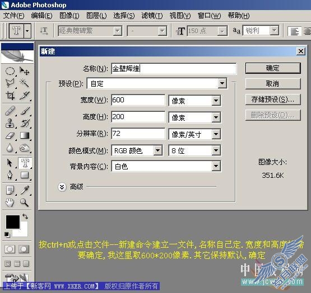Open the 滤镜(T) menu
311x293 pixels.
(152, 16)
